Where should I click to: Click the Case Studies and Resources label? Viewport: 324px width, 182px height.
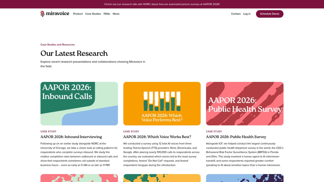[x=57, y=45]
